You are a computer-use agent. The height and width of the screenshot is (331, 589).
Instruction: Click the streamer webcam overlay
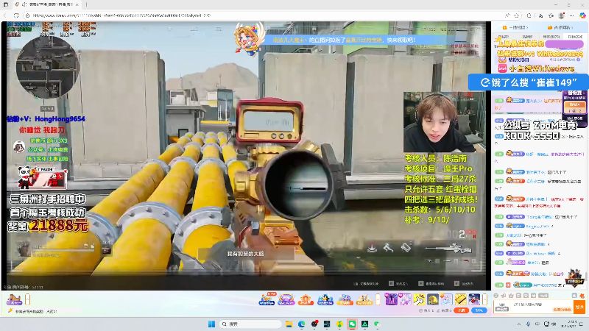(444, 122)
